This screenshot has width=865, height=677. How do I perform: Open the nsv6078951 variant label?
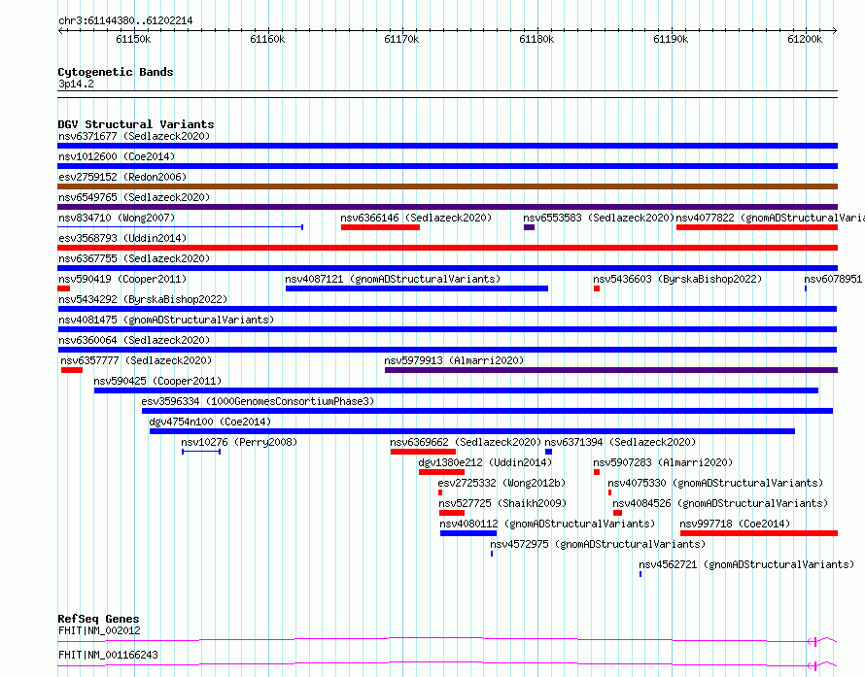833,279
